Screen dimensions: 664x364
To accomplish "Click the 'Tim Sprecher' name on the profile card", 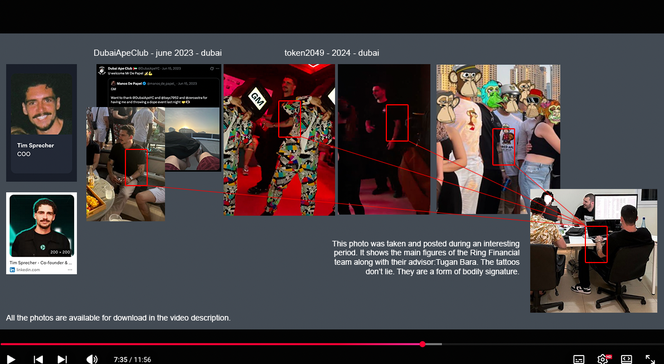I will [36, 145].
